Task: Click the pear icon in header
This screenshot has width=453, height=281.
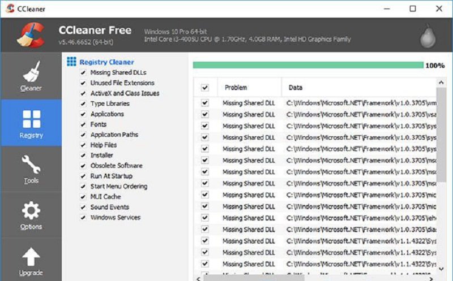Action: [428, 36]
